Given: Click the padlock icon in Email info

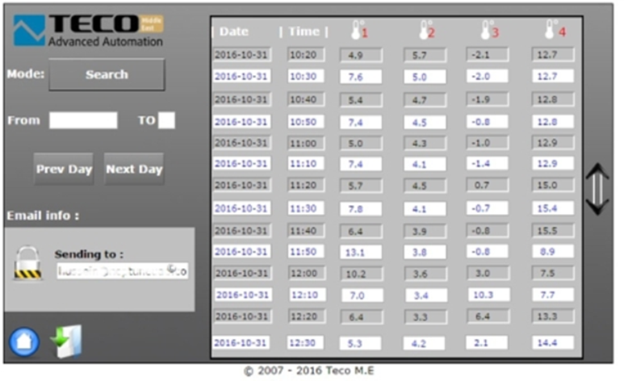Looking at the screenshot, I should 27,263.
